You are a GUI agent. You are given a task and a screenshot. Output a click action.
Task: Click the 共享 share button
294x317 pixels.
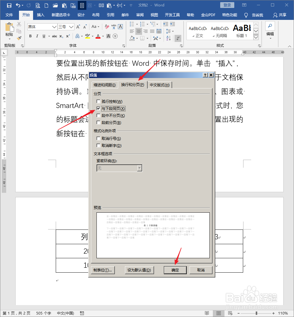(x=280, y=15)
